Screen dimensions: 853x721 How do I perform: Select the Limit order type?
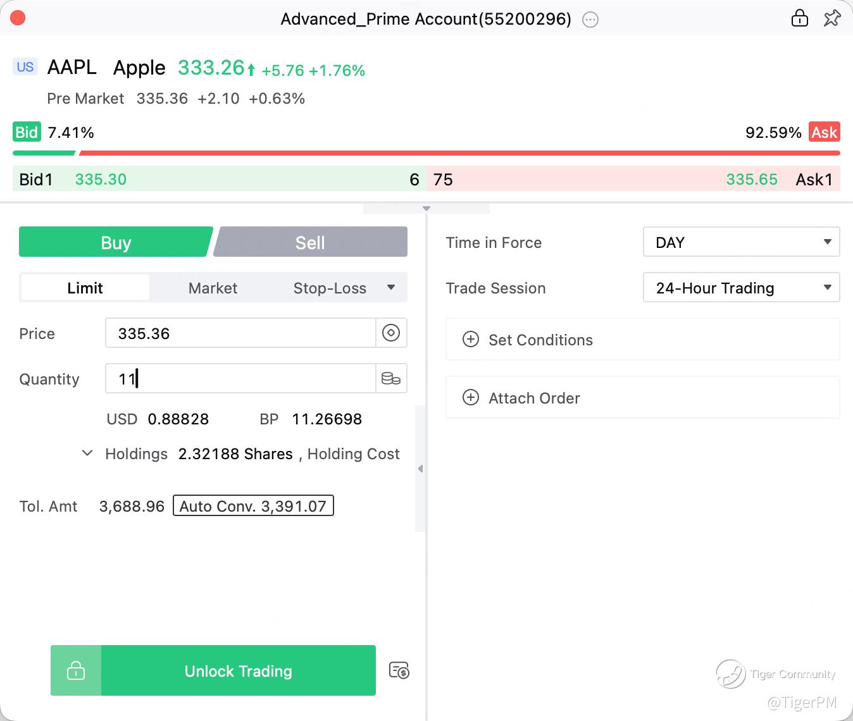(x=85, y=288)
